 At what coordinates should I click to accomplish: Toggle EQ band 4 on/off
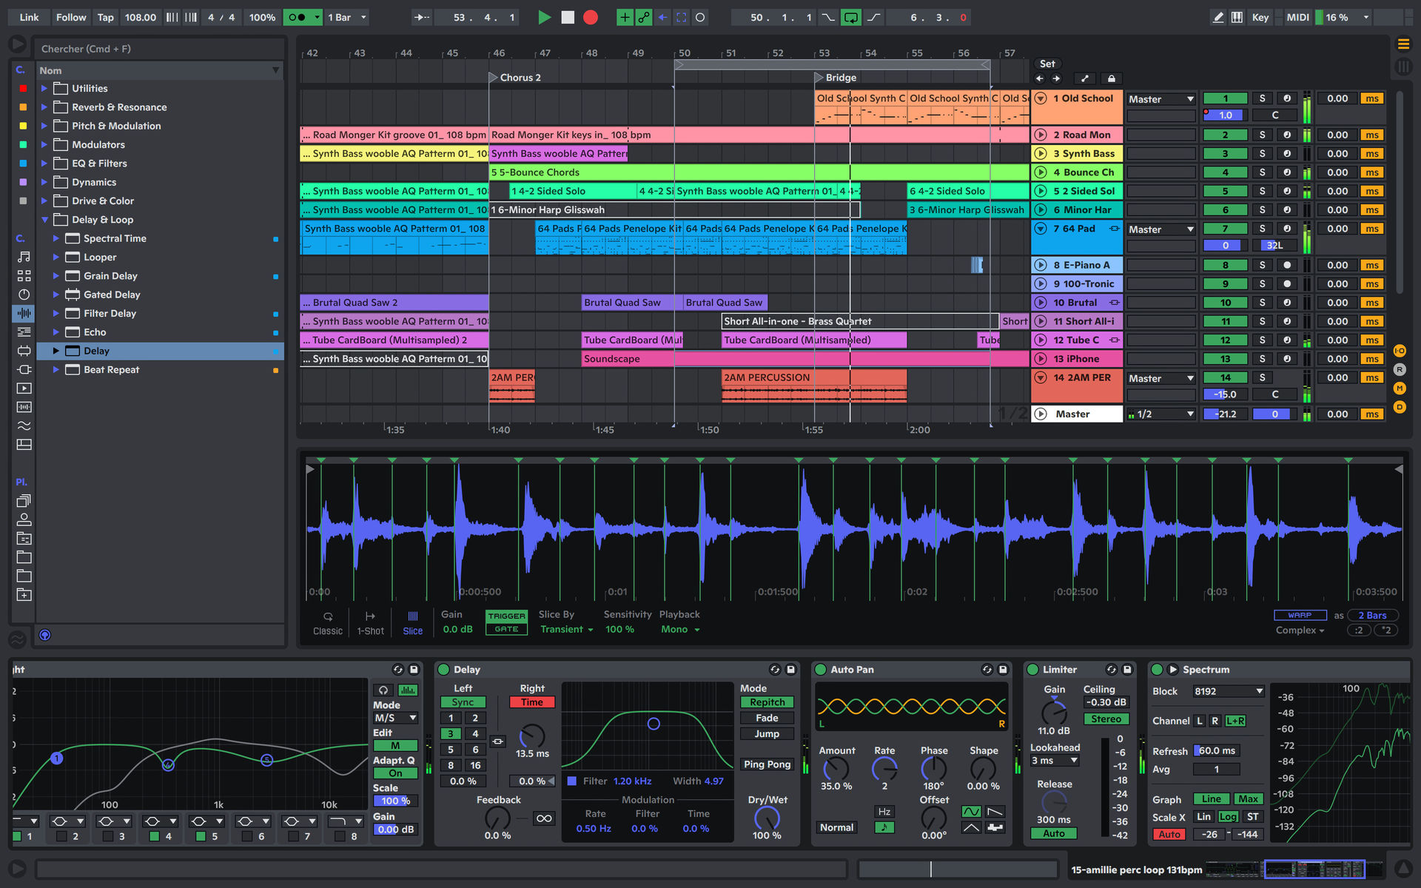pos(154,836)
